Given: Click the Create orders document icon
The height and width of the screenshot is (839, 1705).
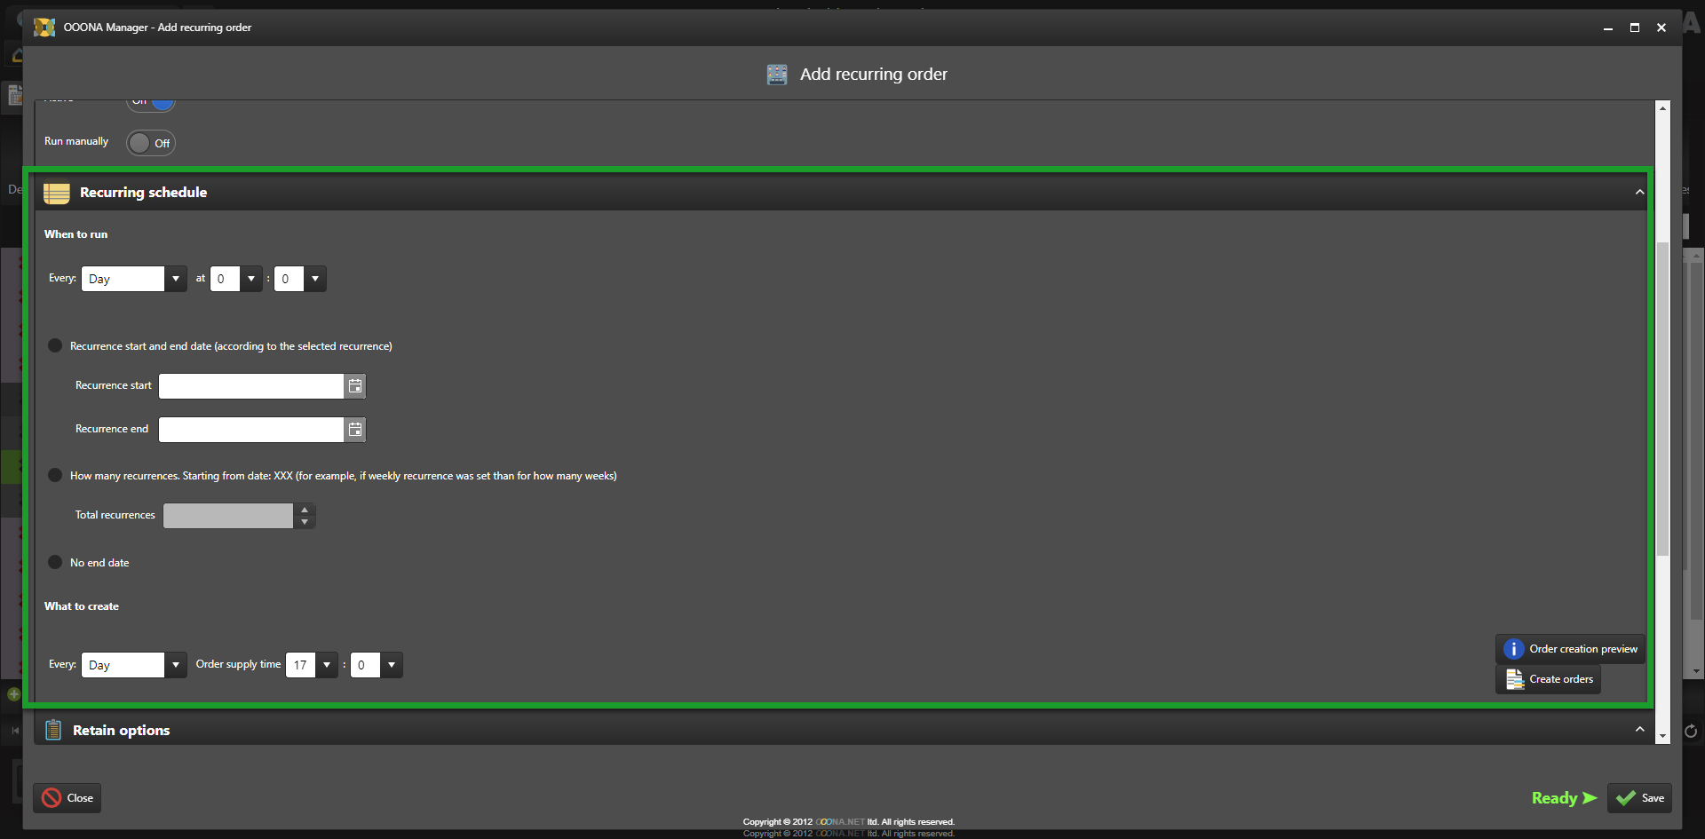Looking at the screenshot, I should click(x=1514, y=679).
